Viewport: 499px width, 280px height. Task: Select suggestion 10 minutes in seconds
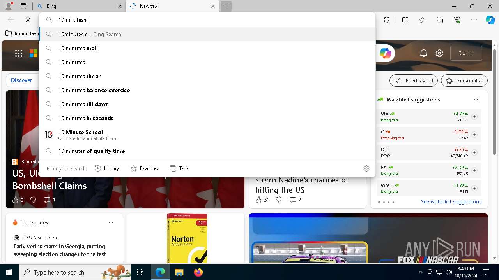207,118
